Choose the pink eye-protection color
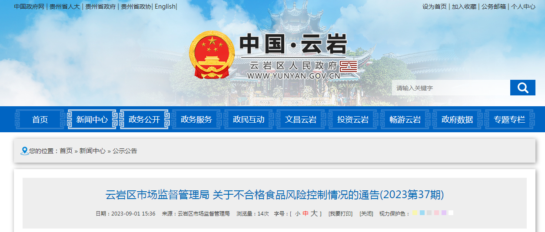Screen dimensions: 545x232 pyautogui.click(x=437, y=213)
